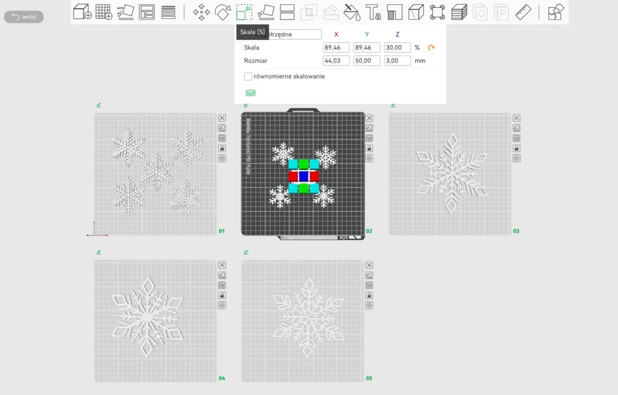This screenshot has width=618, height=395.
Task: Click the Skala Z percent field
Action: coord(397,48)
